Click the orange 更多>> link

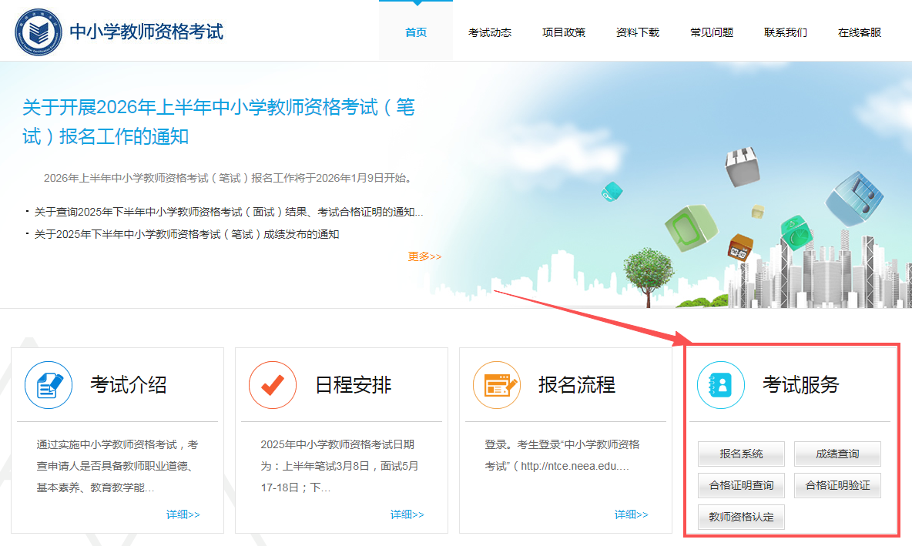[424, 256]
